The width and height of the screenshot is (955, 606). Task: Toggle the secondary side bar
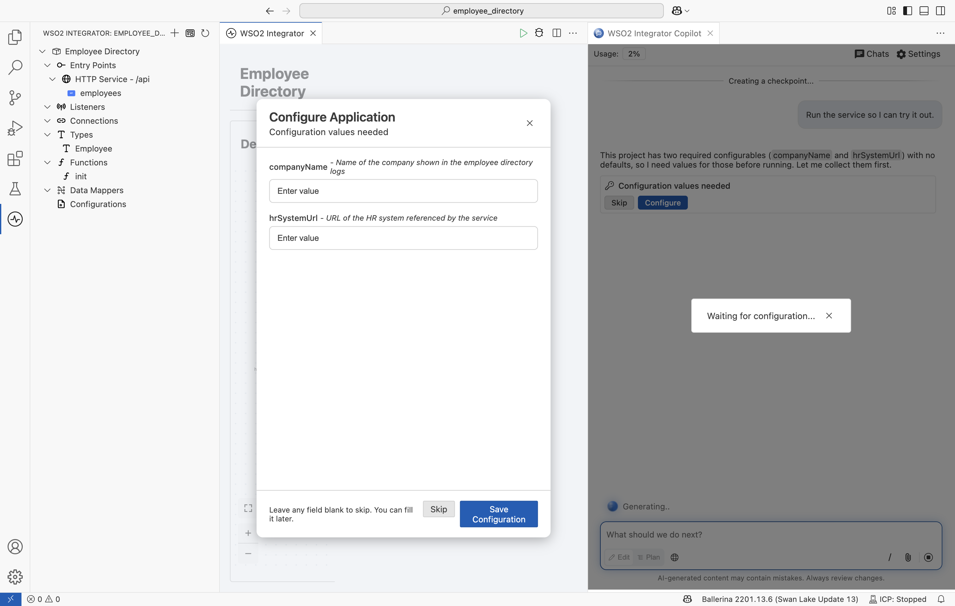(940, 11)
